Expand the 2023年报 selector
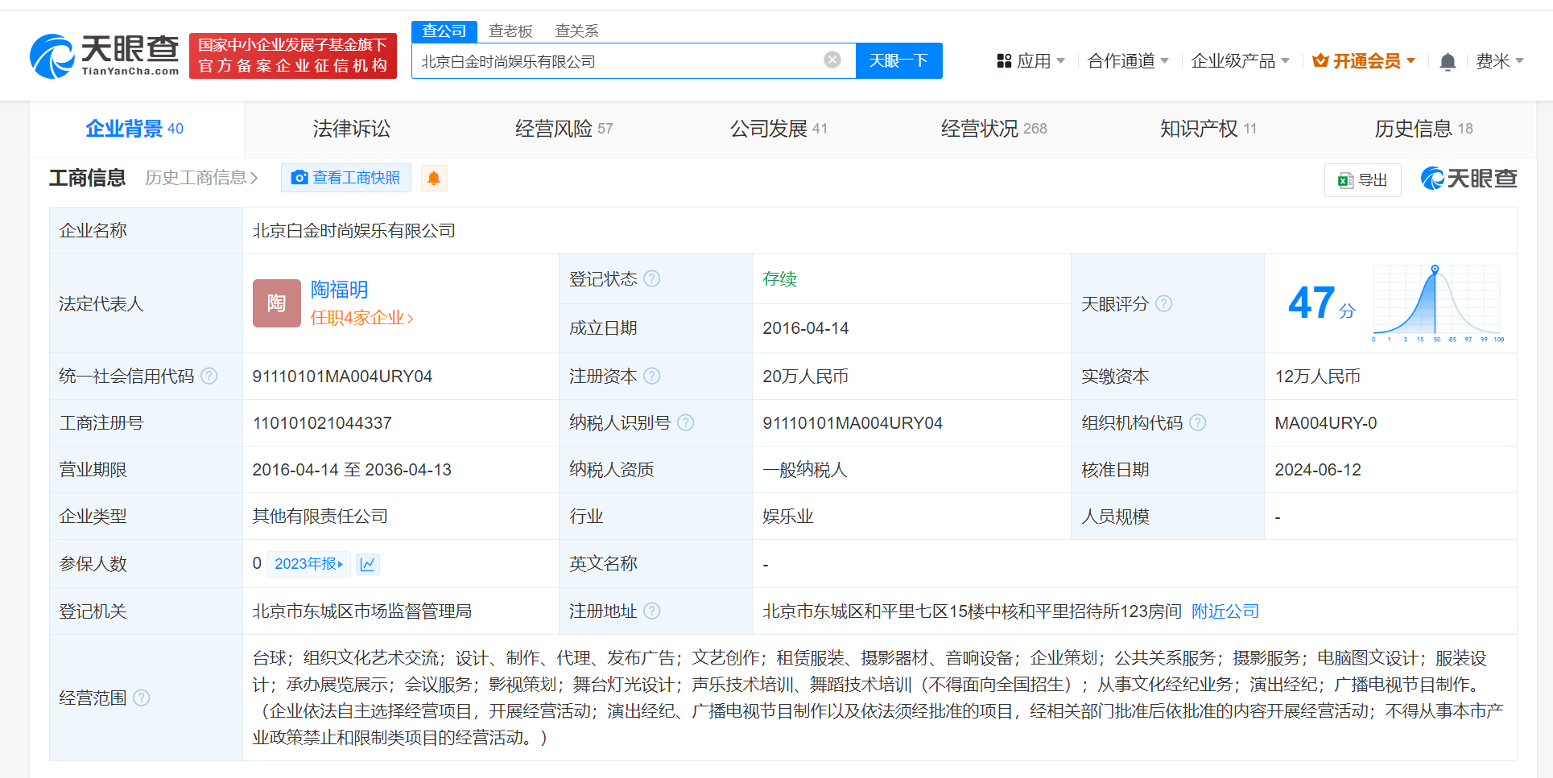The image size is (1553, 778). coord(308,564)
